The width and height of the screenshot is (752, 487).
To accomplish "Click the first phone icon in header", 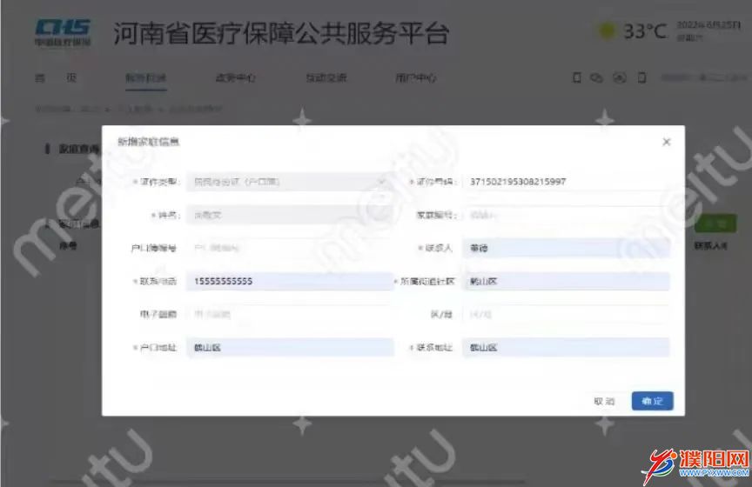I will pos(577,77).
